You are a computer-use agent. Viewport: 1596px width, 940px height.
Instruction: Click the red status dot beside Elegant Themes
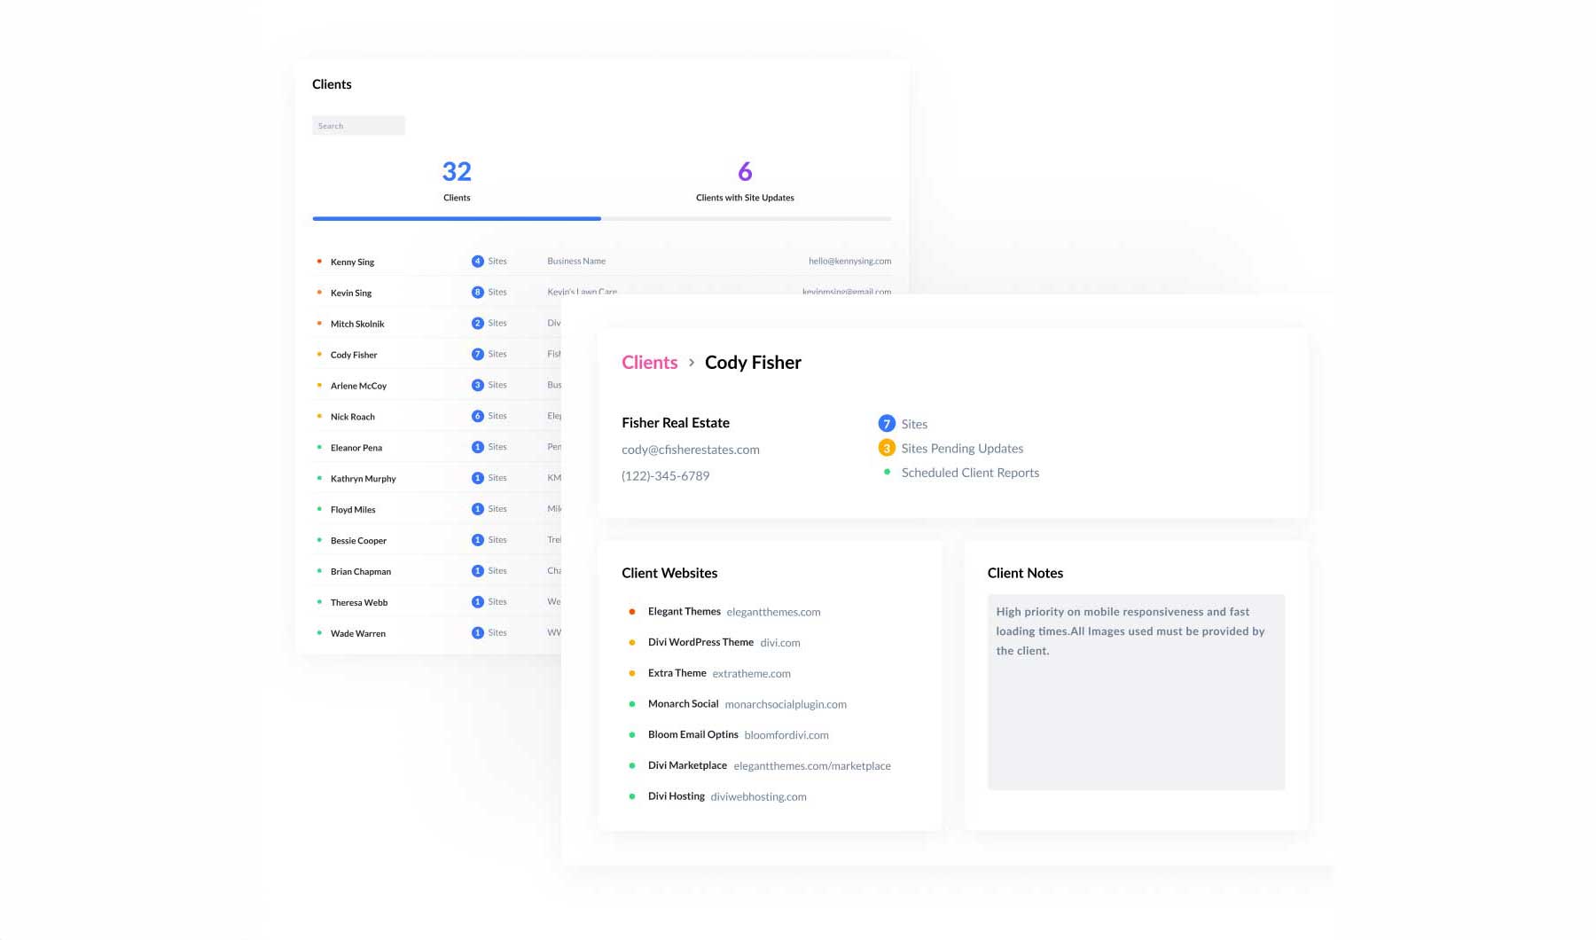632,612
